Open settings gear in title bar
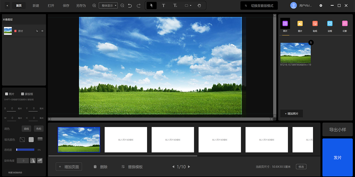Viewport: 355px width, 177px height. 321,6
